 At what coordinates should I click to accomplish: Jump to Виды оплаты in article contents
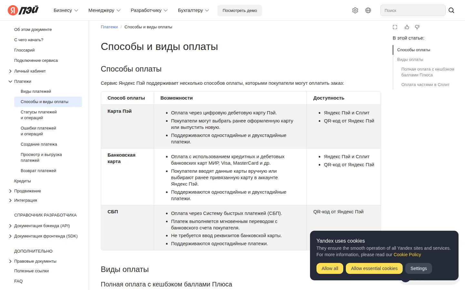410,59
